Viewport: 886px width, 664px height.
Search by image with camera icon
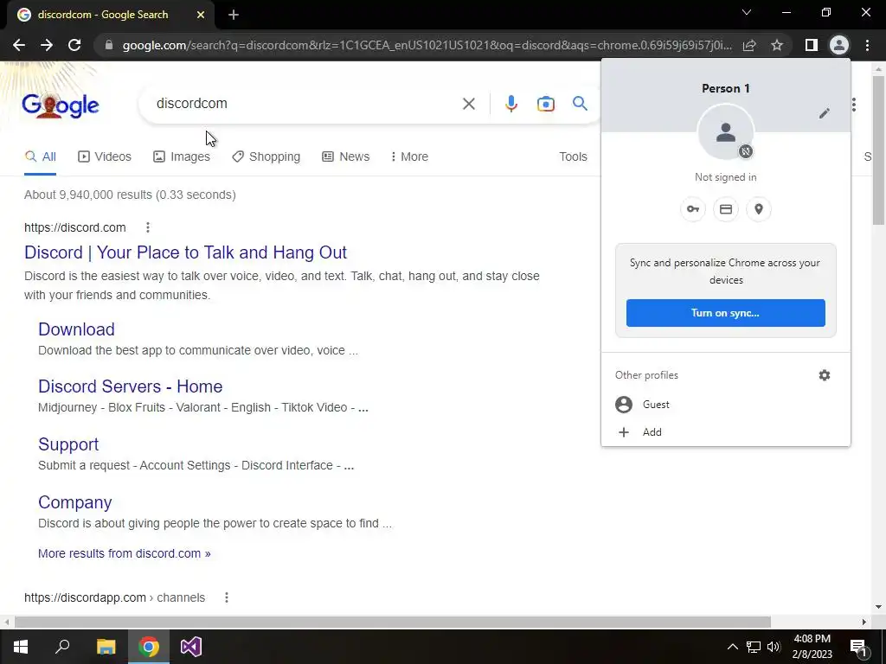point(546,104)
